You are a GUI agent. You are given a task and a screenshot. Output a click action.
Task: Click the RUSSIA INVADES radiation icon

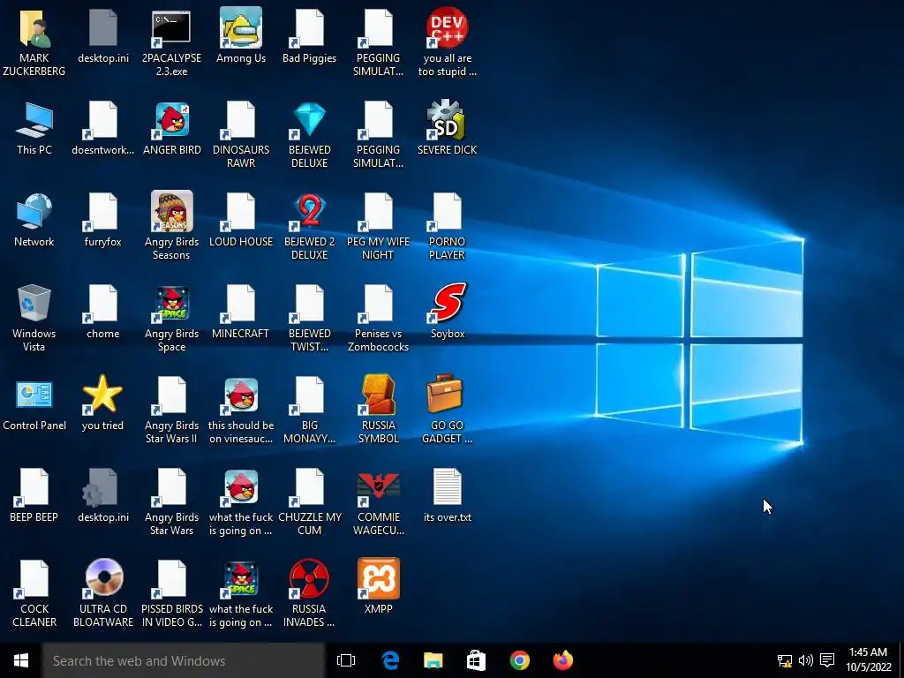pos(309,578)
